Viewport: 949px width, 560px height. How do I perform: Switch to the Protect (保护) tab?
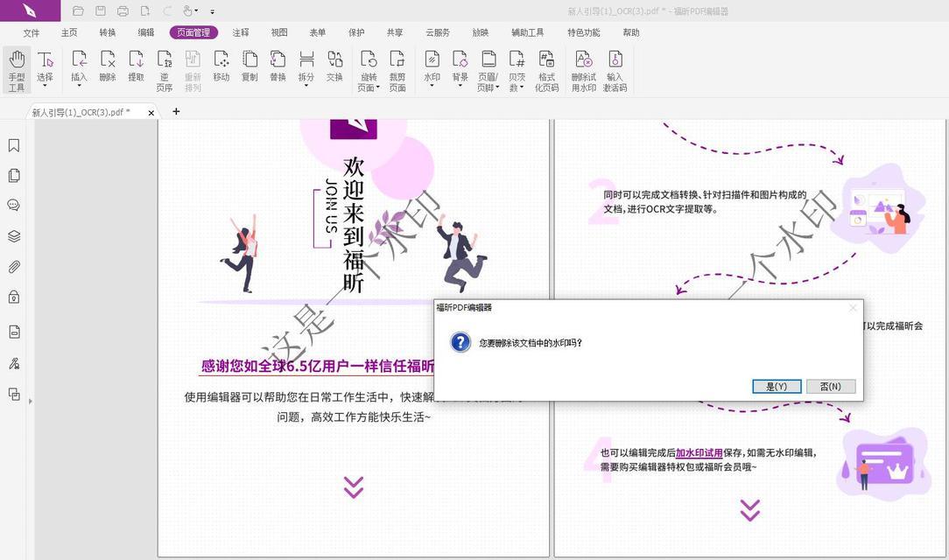point(356,32)
